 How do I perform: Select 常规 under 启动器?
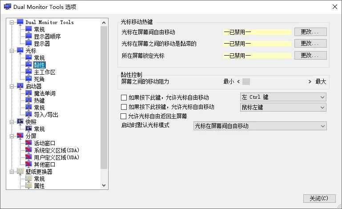pyautogui.click(x=39, y=108)
